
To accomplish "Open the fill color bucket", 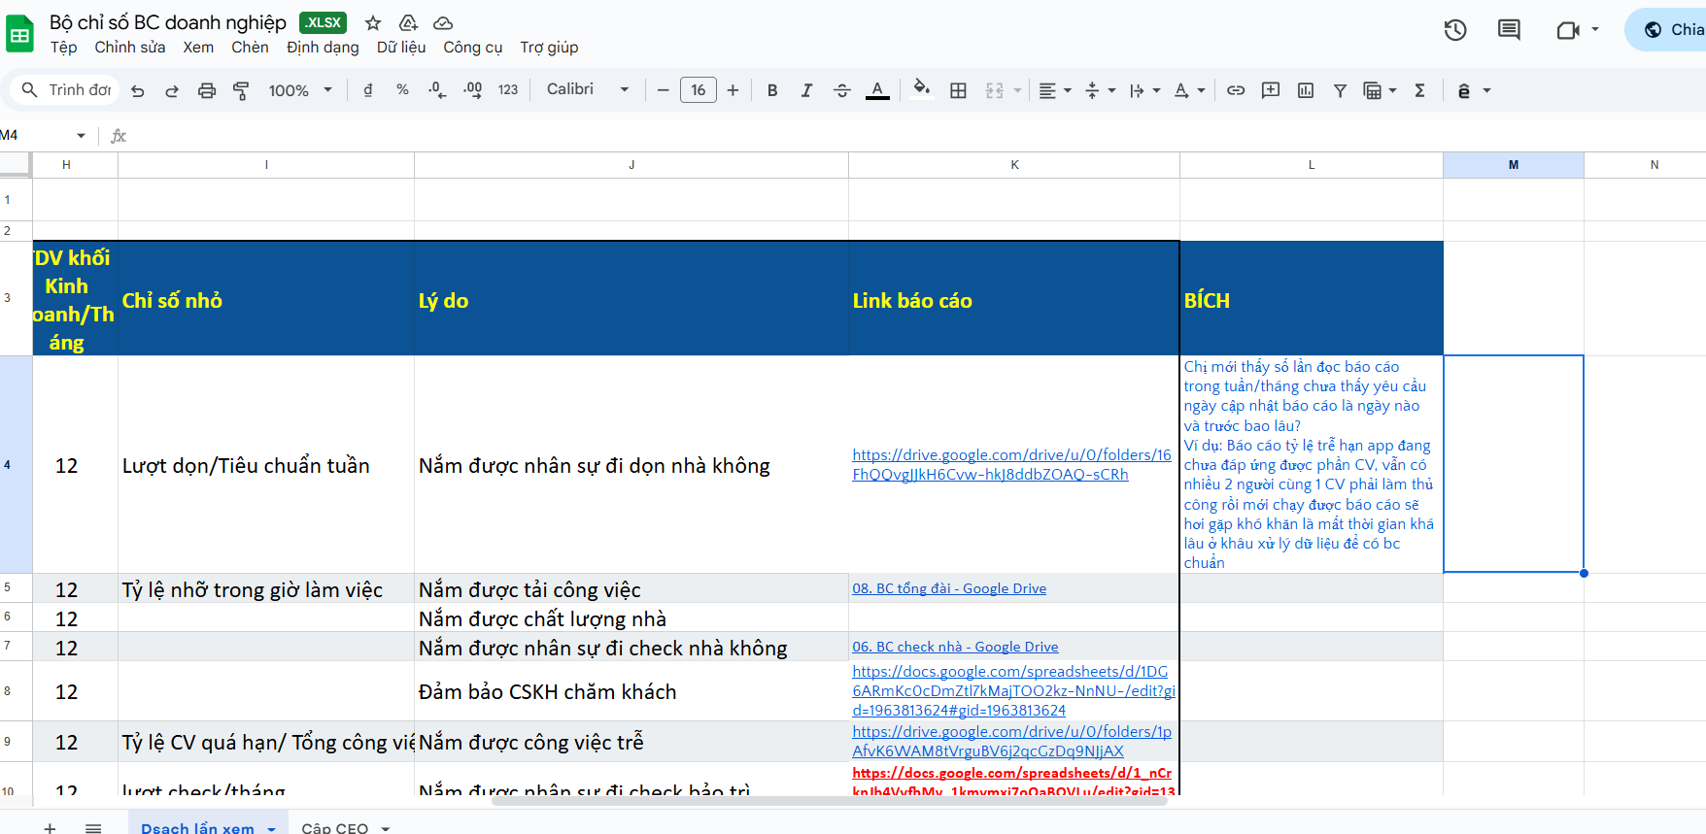I will (921, 89).
